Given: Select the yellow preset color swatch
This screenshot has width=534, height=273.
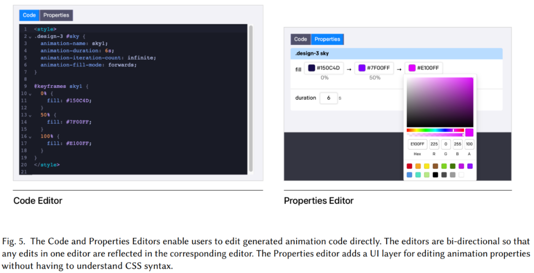Looking at the screenshot, I should [x=427, y=166].
